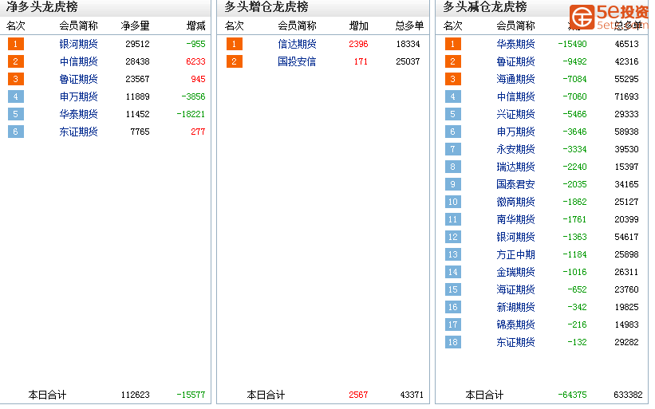Click orange rank badge 2 beside 国投安信
Screen dimensions: 655x409
point(235,61)
